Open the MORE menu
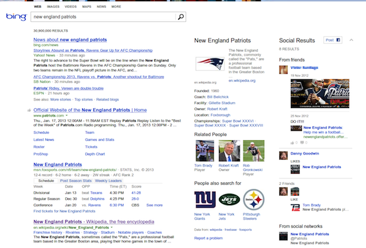Screen dimensions: 366x248 tap(117, 7)
